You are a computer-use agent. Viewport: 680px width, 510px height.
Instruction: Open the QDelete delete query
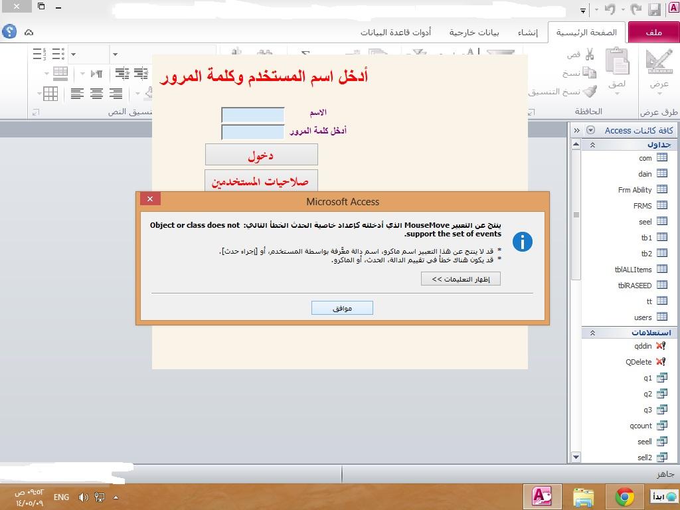click(645, 362)
